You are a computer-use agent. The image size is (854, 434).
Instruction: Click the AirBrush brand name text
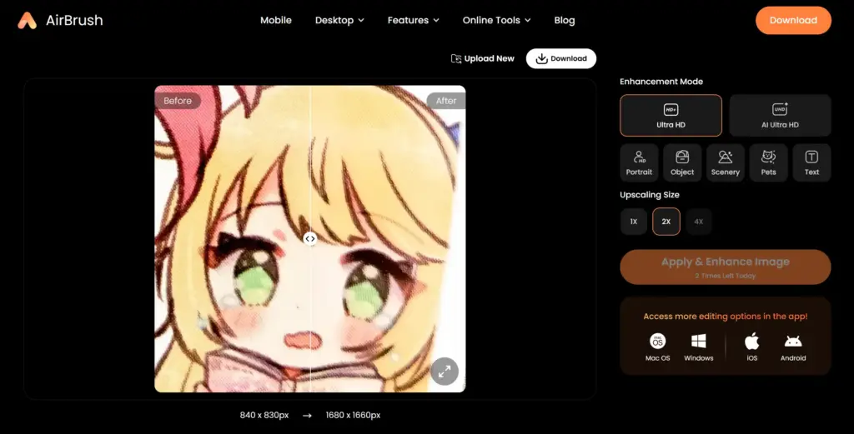(x=74, y=20)
